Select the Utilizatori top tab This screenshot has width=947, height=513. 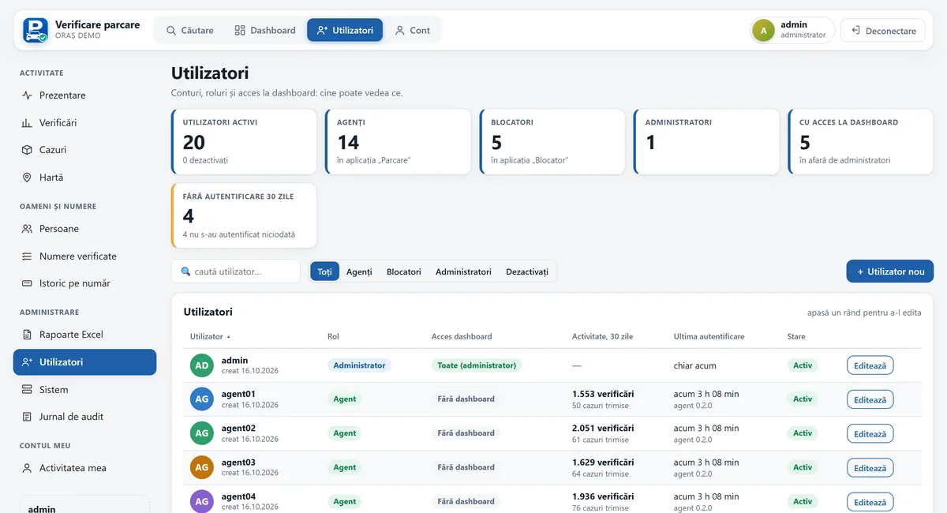[345, 30]
